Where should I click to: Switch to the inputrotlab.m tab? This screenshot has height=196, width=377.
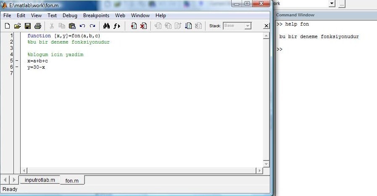click(x=40, y=180)
